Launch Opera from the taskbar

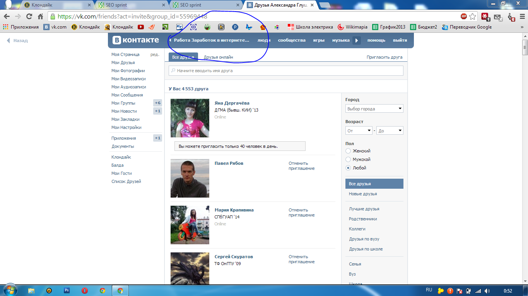click(85, 291)
